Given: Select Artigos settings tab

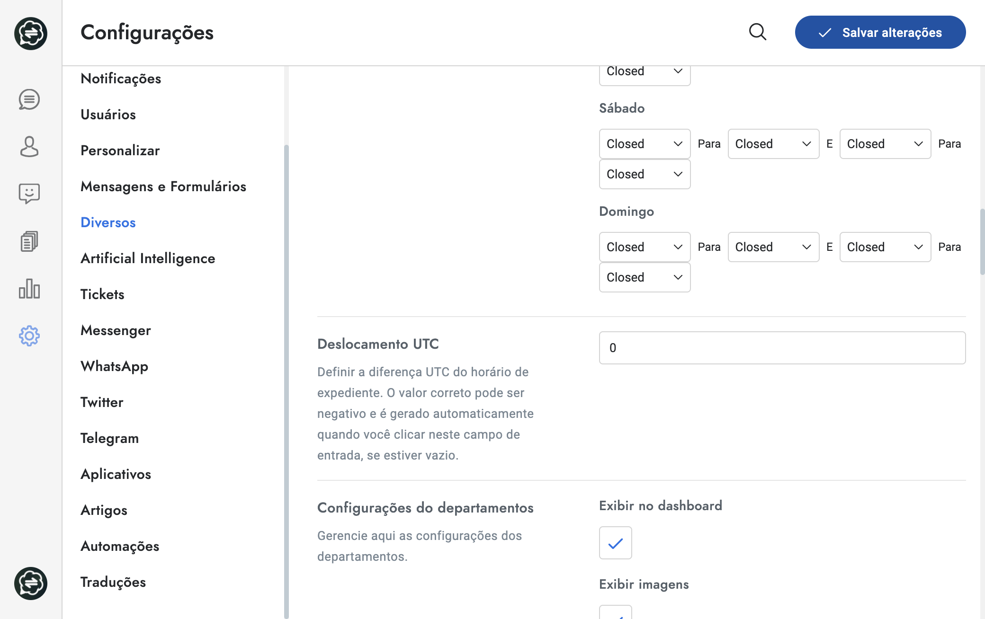Looking at the screenshot, I should [104, 510].
